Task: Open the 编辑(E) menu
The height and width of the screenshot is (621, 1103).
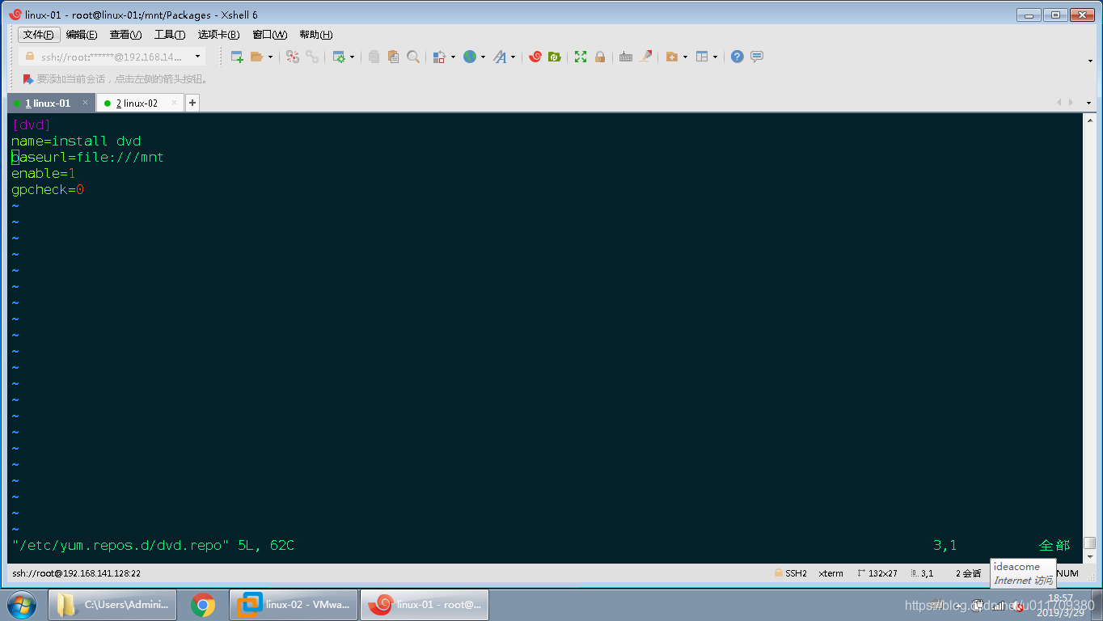Action: (82, 35)
